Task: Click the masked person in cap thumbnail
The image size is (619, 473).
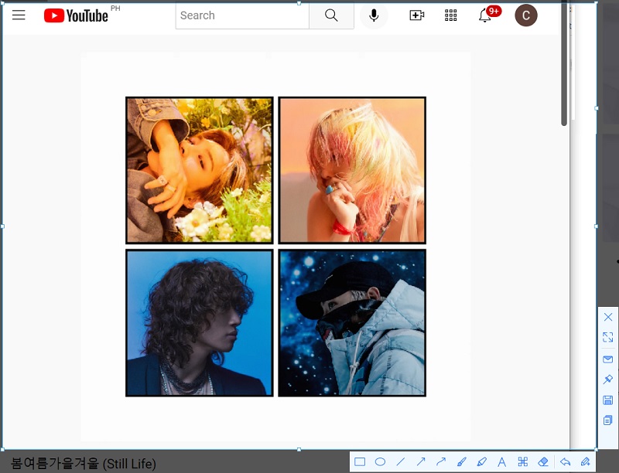Action: pyautogui.click(x=352, y=323)
